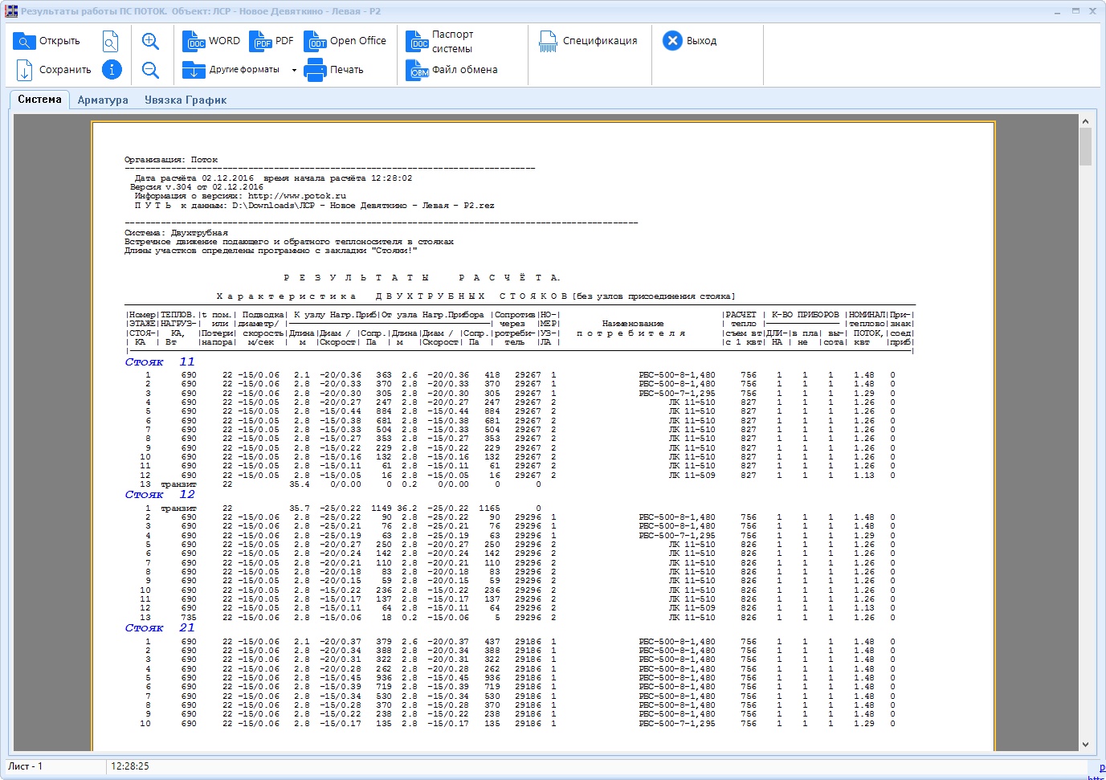
Task: Export the report to PDF
Action: tap(272, 41)
